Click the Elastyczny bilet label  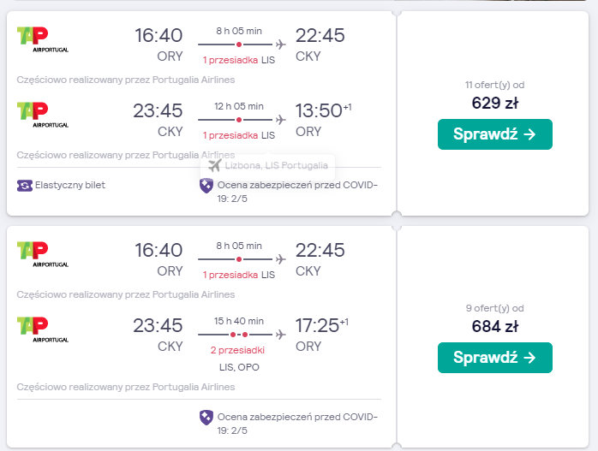click(70, 185)
